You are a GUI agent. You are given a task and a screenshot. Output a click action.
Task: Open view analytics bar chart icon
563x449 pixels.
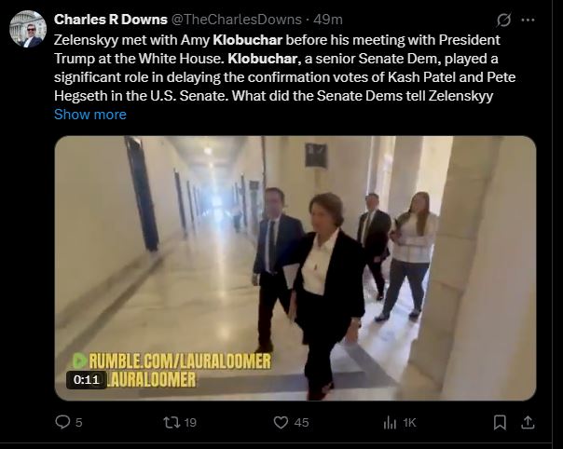click(x=390, y=423)
